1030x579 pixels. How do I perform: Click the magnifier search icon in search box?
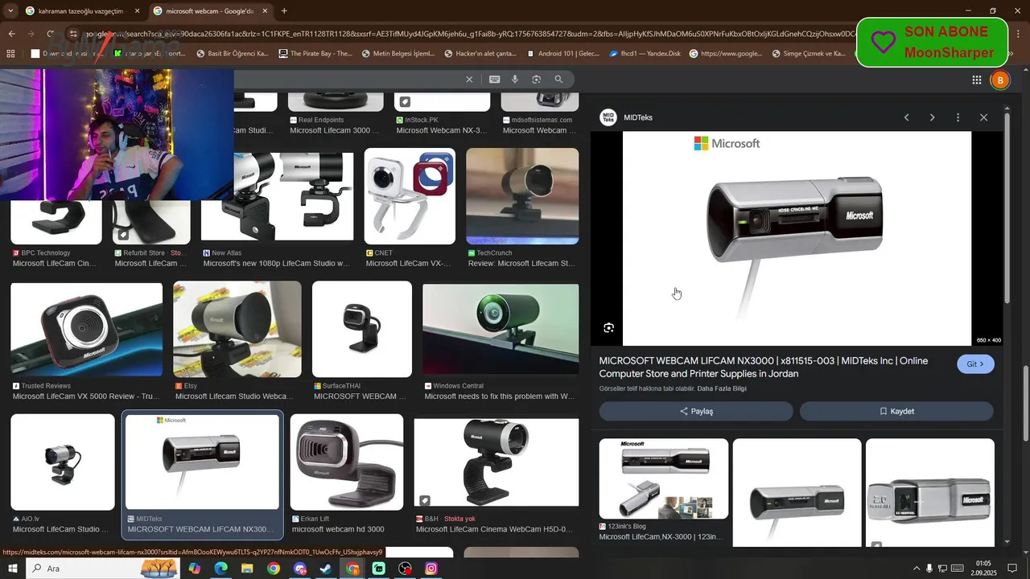(558, 80)
